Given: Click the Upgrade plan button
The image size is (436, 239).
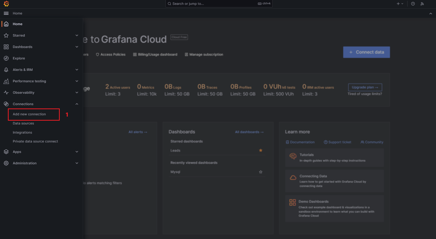Looking at the screenshot, I should 365,87.
